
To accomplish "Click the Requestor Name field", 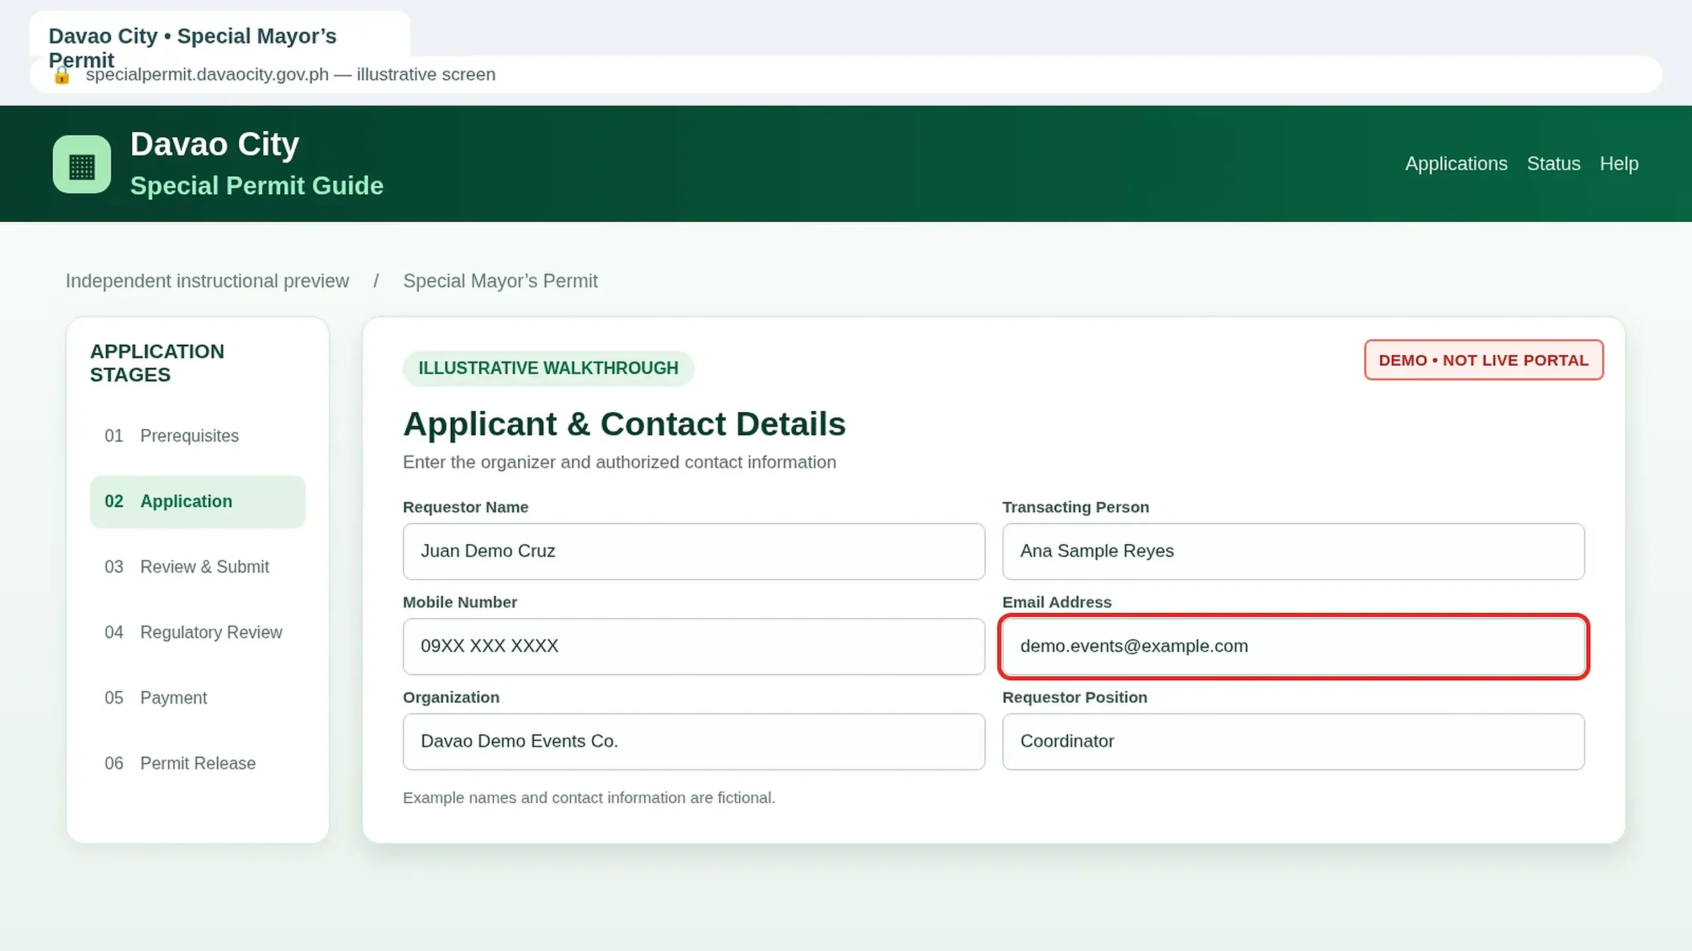I will coord(694,551).
